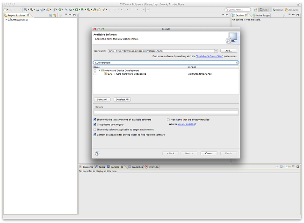Open the New wizard dropdown arrow
This screenshot has height=223, width=304.
[x=8, y=10]
